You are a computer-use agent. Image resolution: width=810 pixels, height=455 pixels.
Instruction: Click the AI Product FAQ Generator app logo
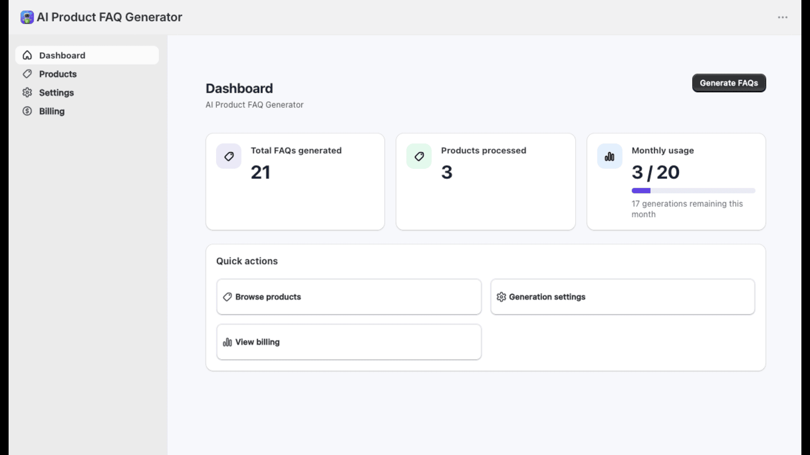27,17
